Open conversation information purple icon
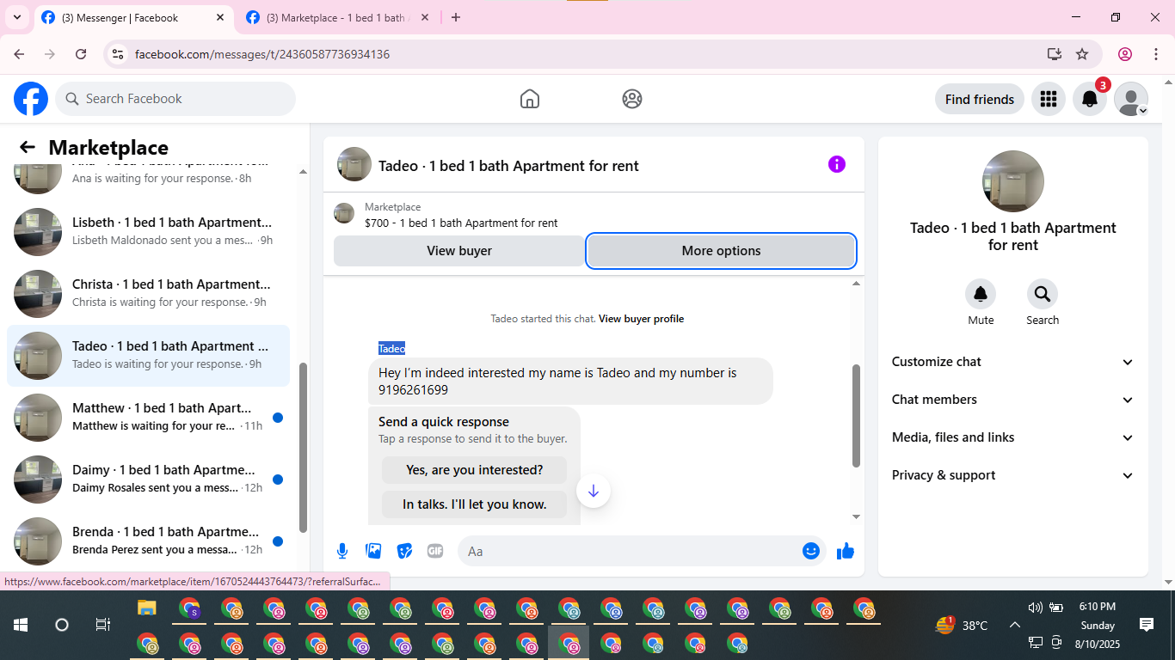 837,164
